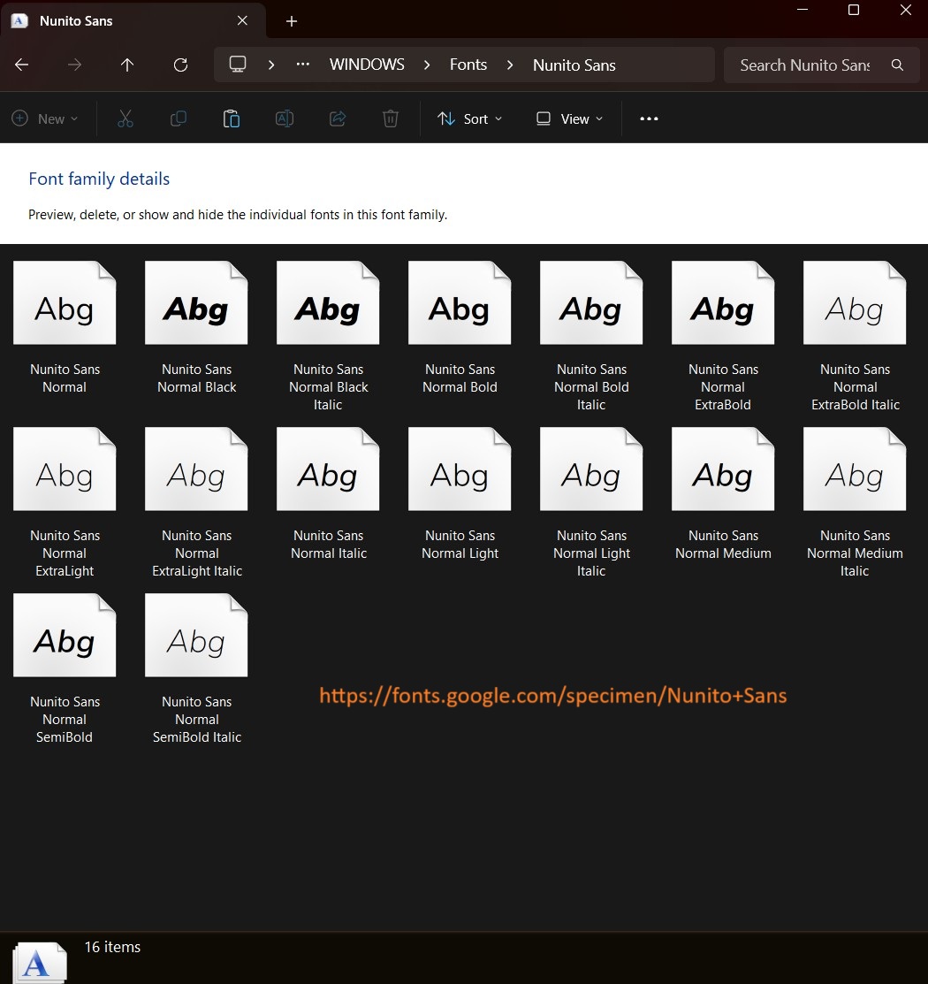The width and height of the screenshot is (928, 984).
Task: Cut the selection with the scissors icon
Action: (125, 118)
